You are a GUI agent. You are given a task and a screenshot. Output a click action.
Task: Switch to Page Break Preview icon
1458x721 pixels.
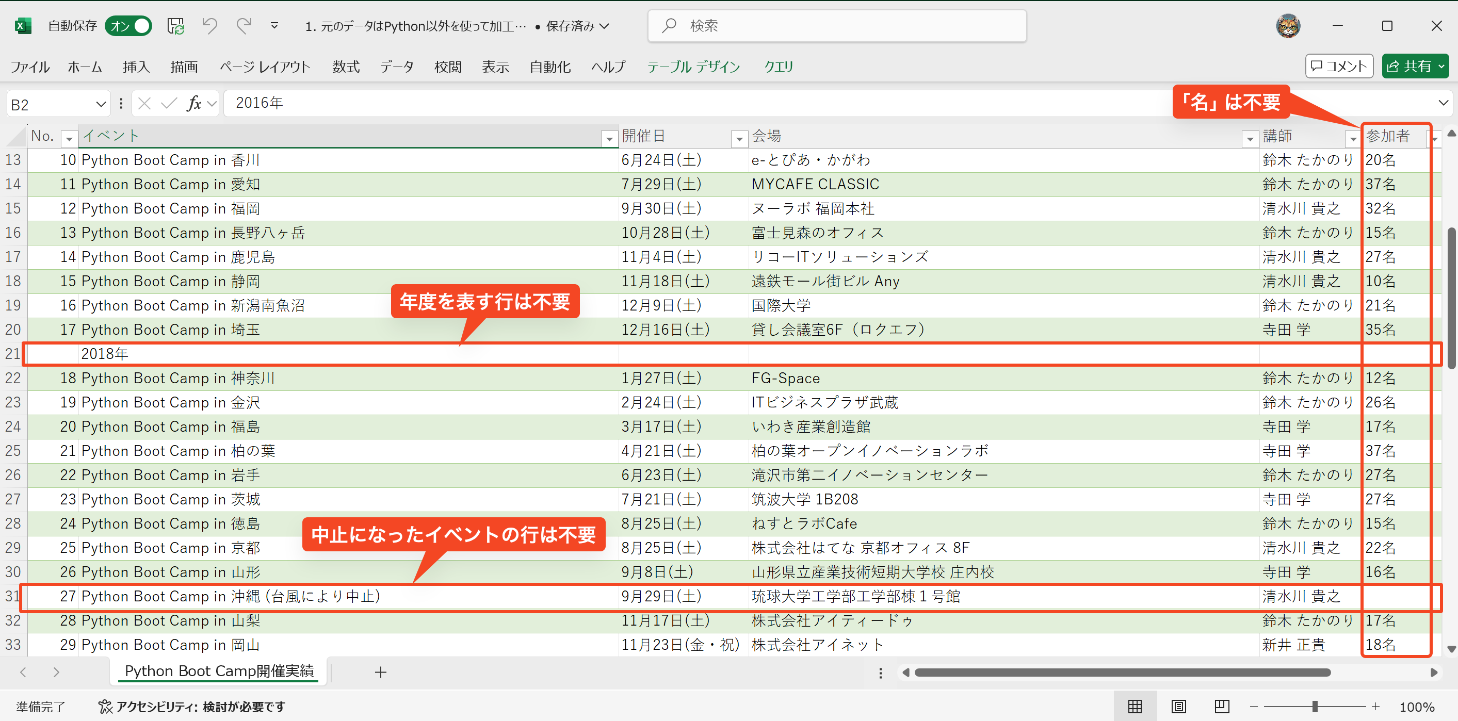tap(1221, 706)
